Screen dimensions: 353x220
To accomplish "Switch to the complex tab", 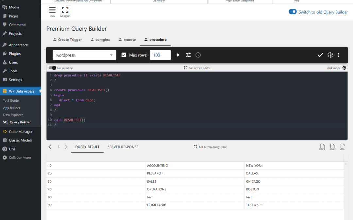I will click(x=100, y=40).
